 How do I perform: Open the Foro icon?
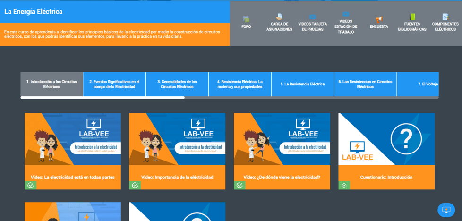[x=246, y=19]
